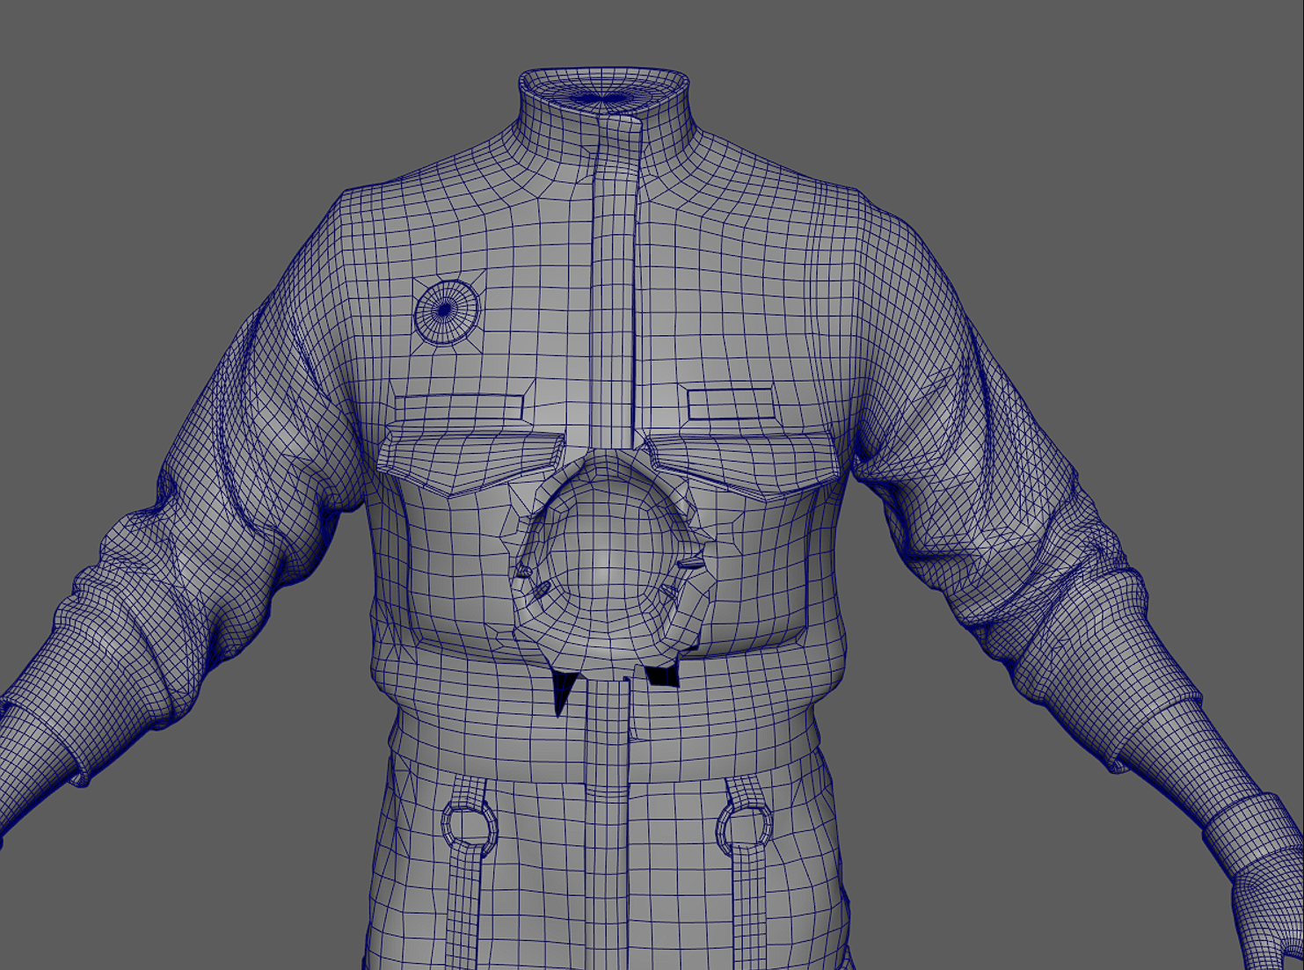Viewport: 1304px width, 970px height.
Task: Select the small rectangular patch above right pocket
Action: [x=731, y=404]
